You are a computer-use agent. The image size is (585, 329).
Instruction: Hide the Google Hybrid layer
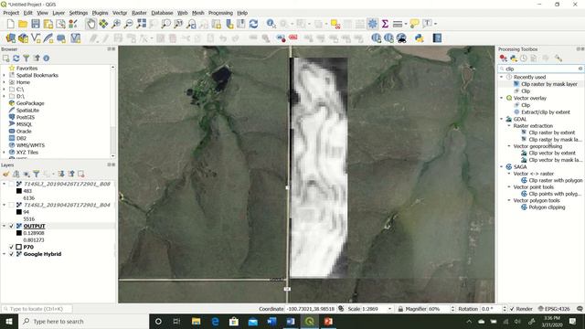pyautogui.click(x=12, y=254)
